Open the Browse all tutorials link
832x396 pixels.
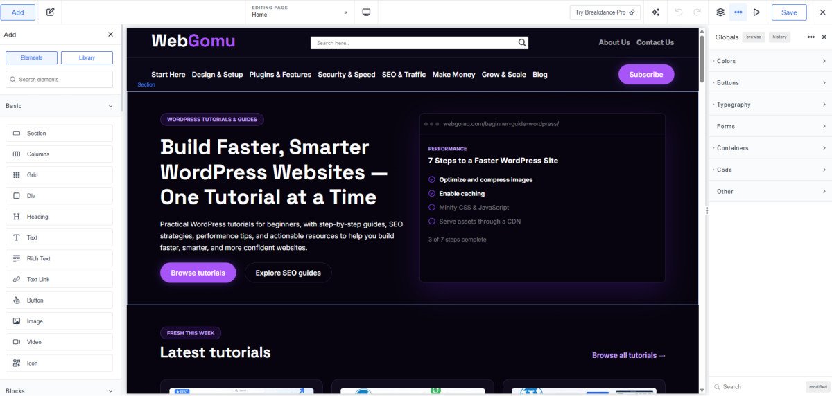[629, 355]
